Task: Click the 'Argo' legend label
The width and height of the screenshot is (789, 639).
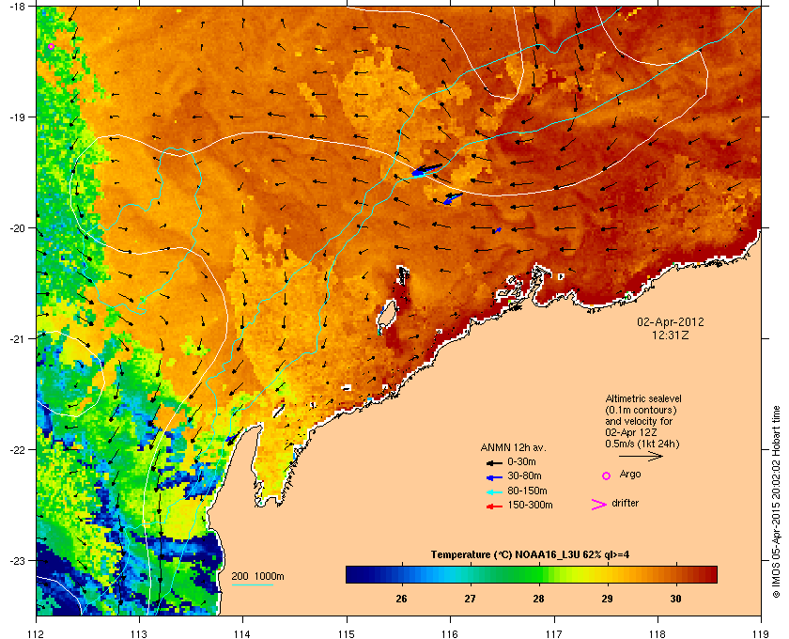Action: click(630, 475)
